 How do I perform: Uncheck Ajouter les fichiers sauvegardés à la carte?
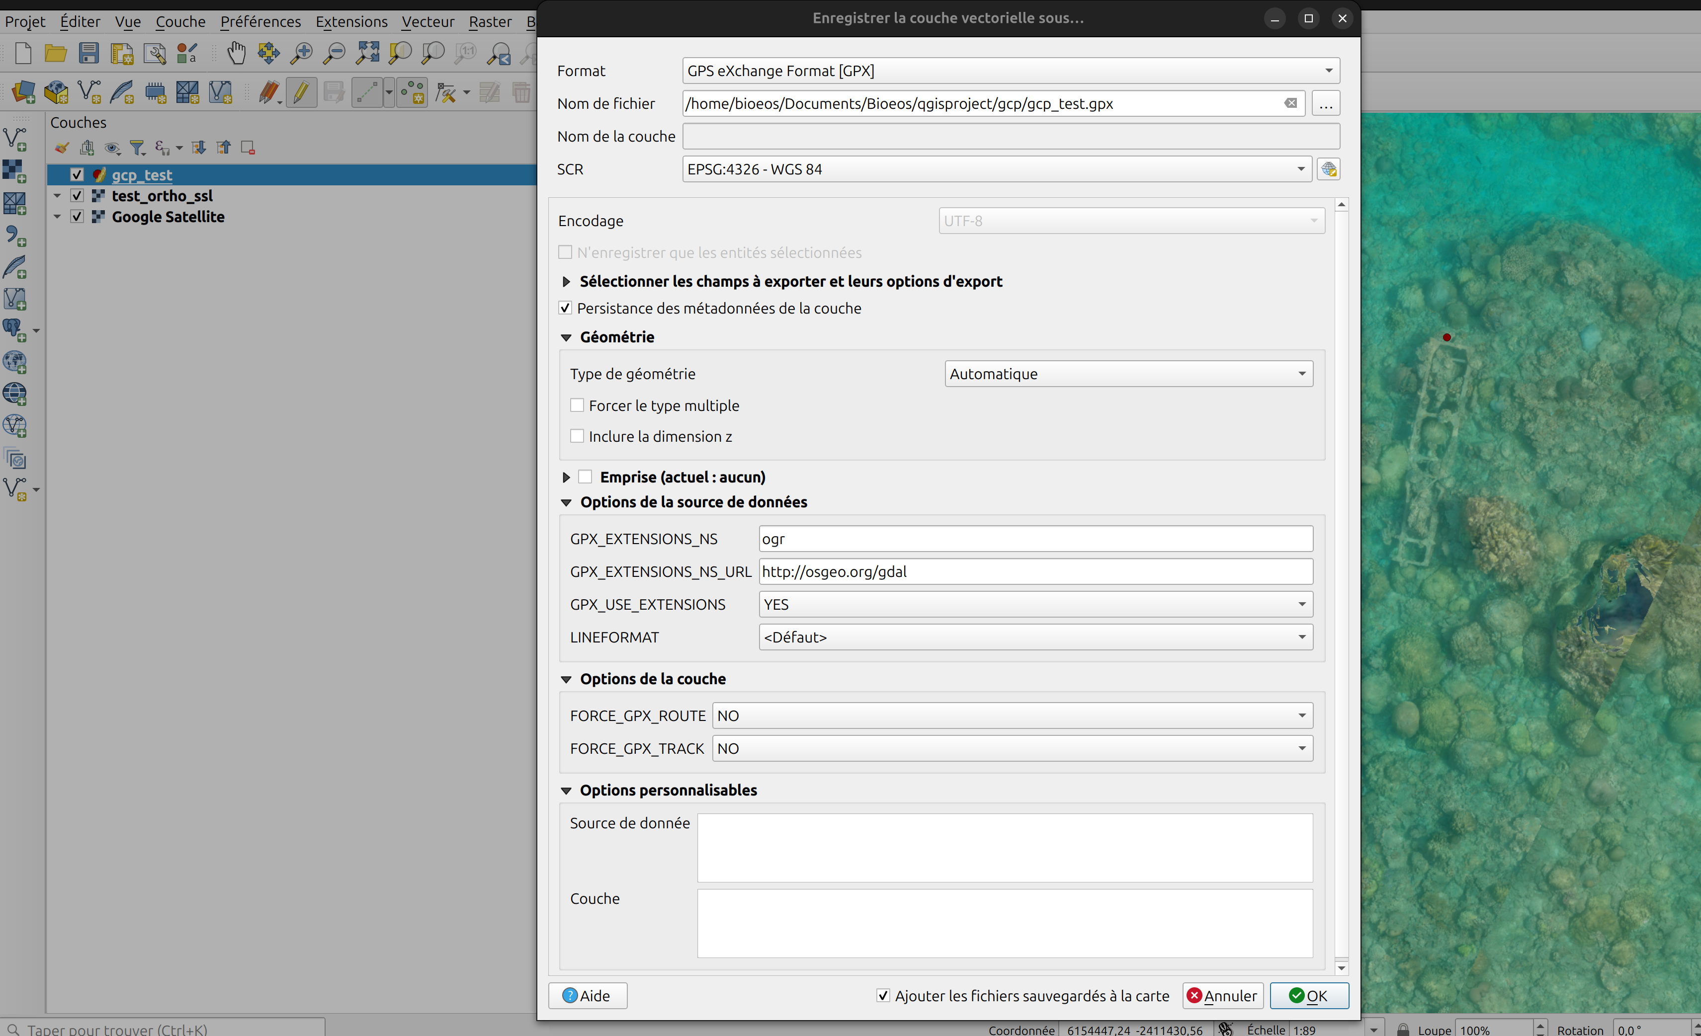pos(883,995)
